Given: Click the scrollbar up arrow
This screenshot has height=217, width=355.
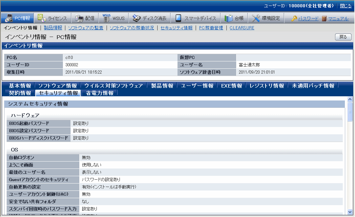Looking at the screenshot, I should pyautogui.click(x=350, y=100).
